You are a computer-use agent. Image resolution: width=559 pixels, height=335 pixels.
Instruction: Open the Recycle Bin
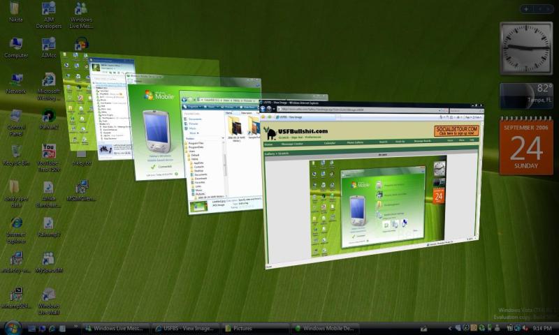pyautogui.click(x=16, y=155)
